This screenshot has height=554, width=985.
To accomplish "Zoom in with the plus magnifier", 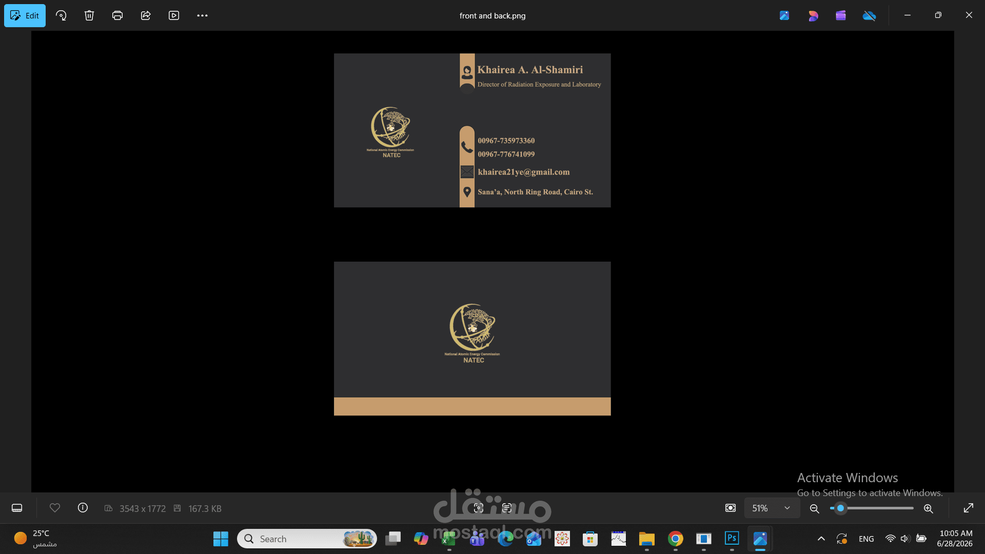I will tap(929, 508).
